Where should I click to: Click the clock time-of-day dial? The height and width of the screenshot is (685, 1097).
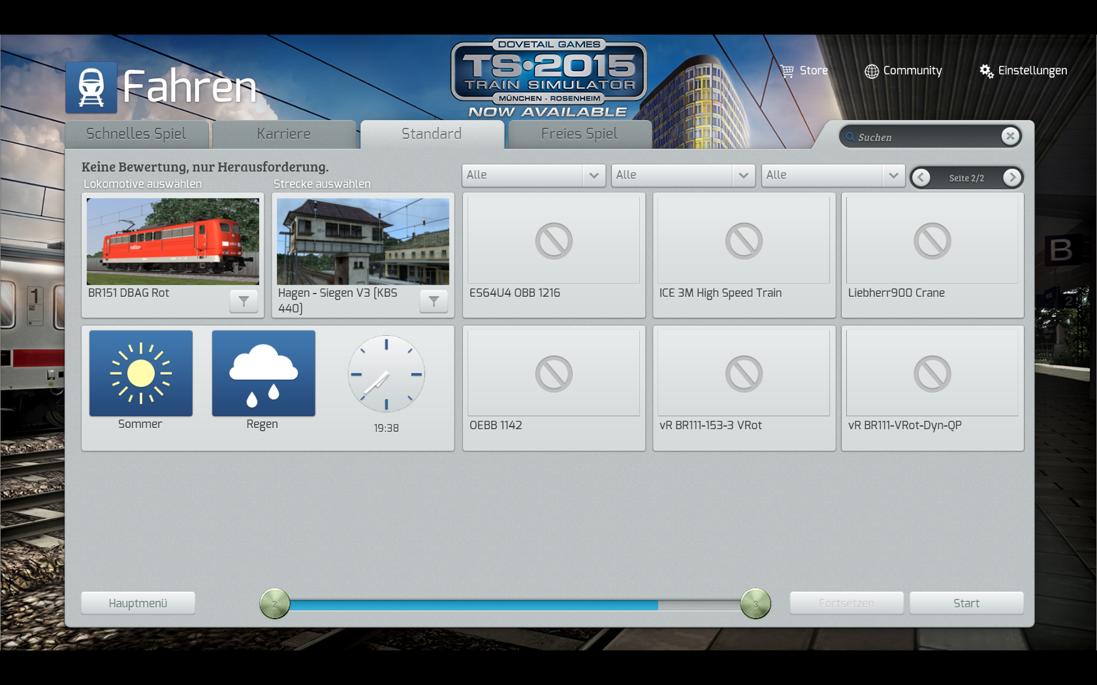[387, 374]
